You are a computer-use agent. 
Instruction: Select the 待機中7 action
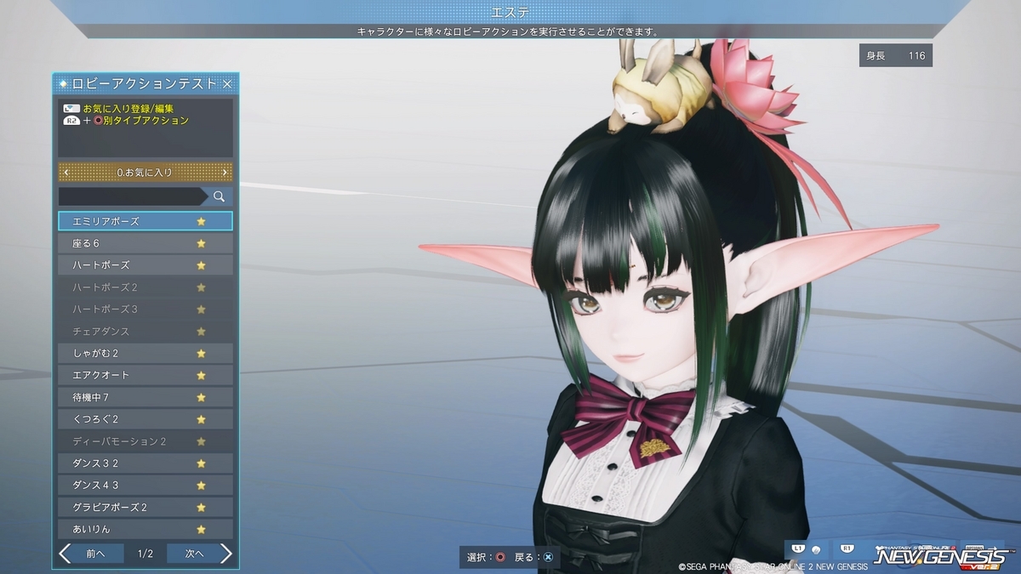(145, 397)
